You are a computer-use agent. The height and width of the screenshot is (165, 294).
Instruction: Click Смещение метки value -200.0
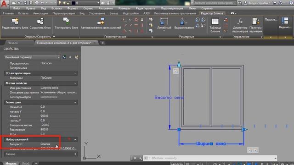(45, 125)
